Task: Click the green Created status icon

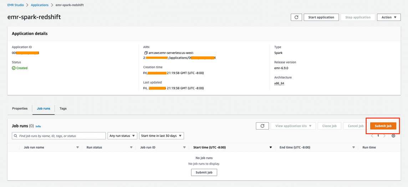Action: click(14, 68)
